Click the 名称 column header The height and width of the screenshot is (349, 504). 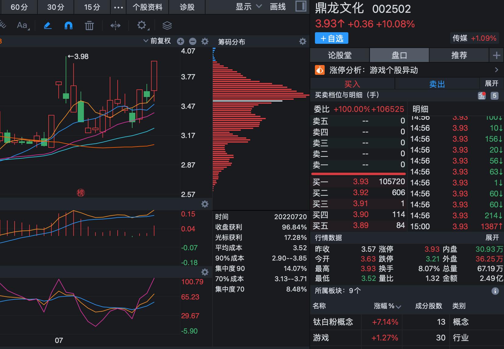click(319, 306)
